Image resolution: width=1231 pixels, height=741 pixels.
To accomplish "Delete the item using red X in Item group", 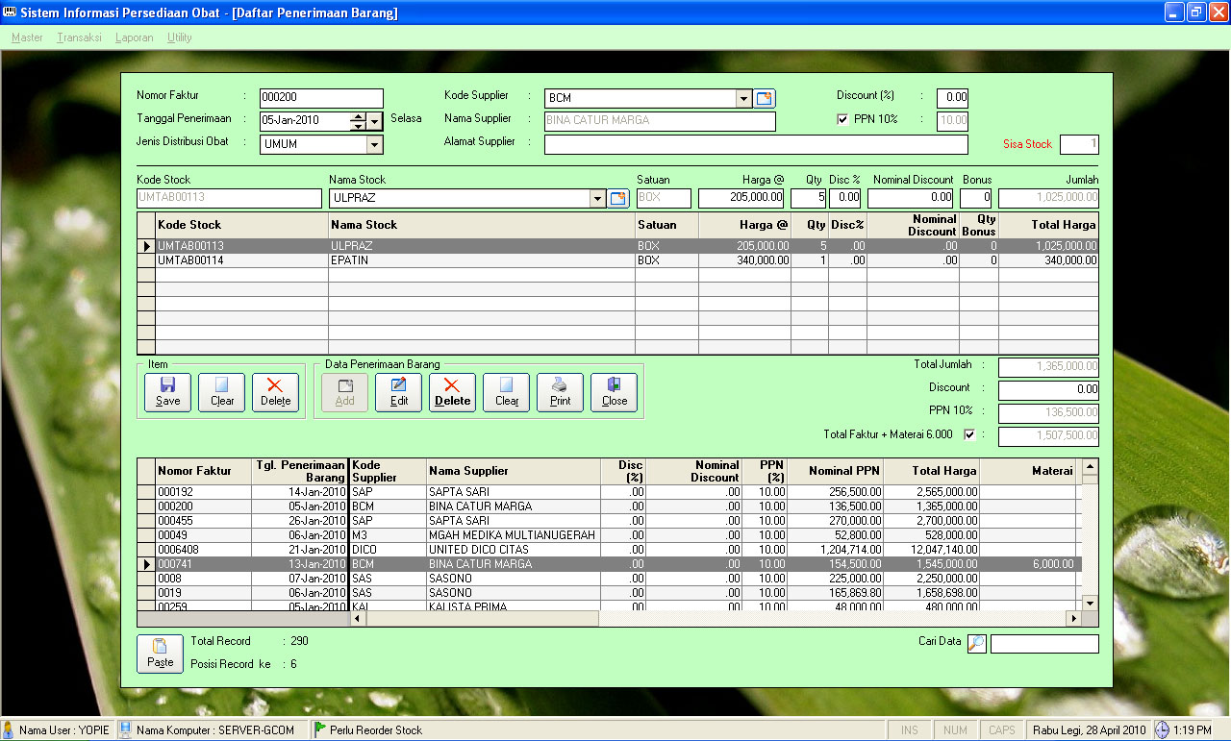I will click(275, 392).
